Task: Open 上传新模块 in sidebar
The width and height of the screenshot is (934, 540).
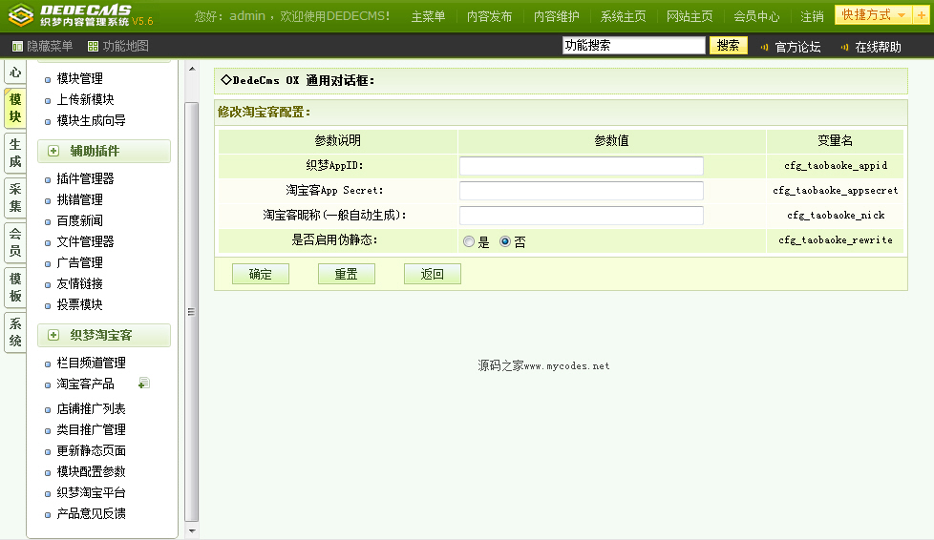Action: pos(85,99)
